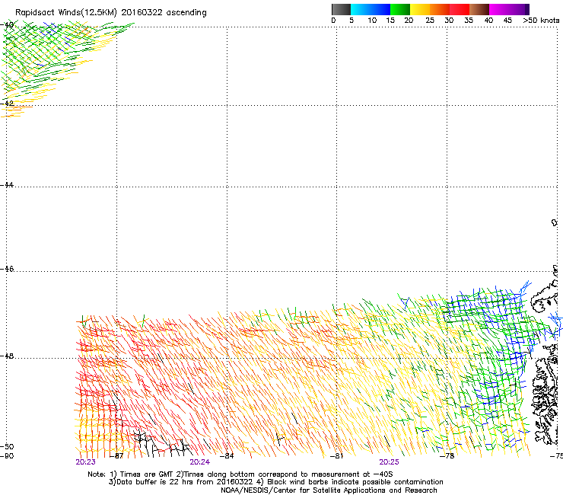Click the ">50 knots" legend label
This screenshot has width=563, height=495.
[541, 21]
